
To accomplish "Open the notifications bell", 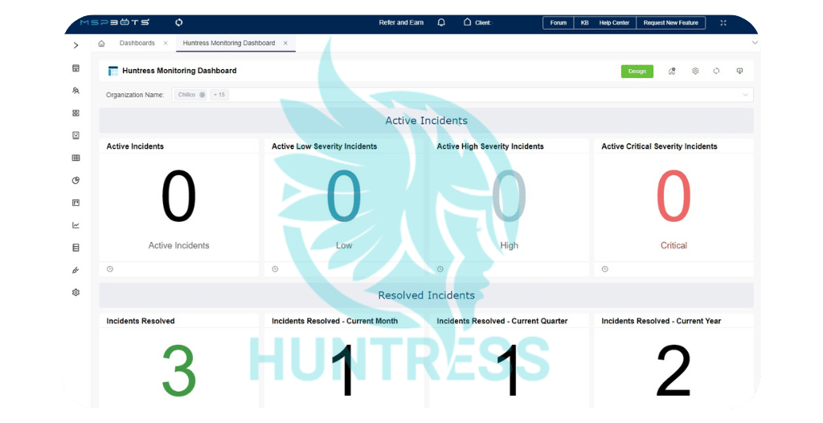I will [x=441, y=22].
